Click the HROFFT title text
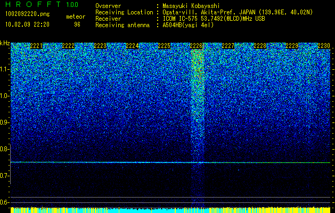Viewport: 335px width, 213px height. coord(33,4)
